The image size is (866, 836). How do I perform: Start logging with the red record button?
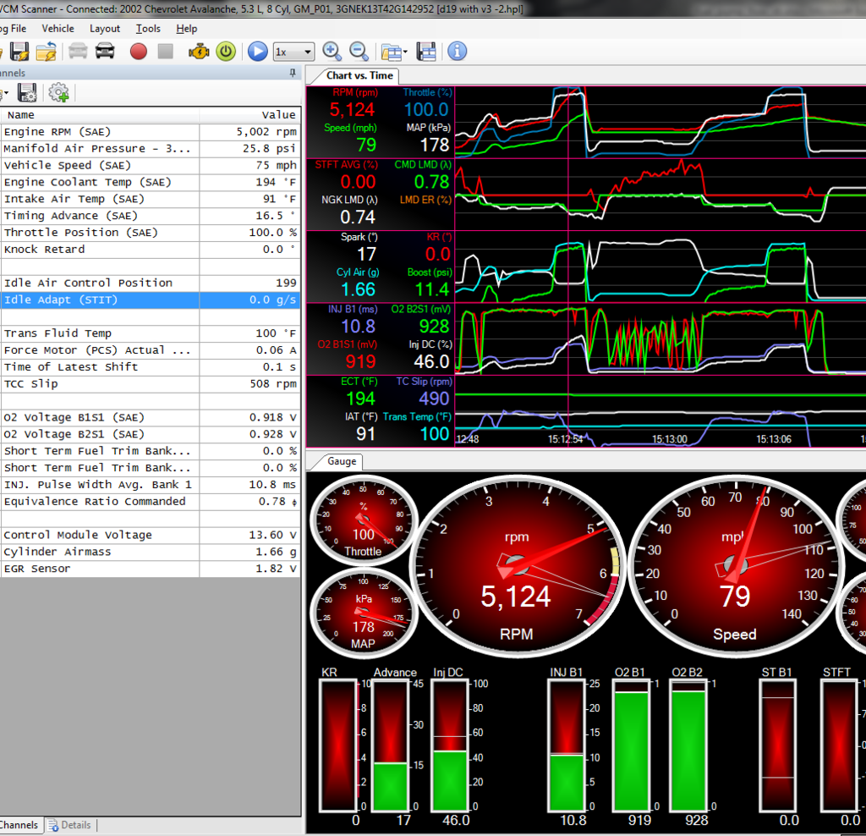click(x=139, y=52)
